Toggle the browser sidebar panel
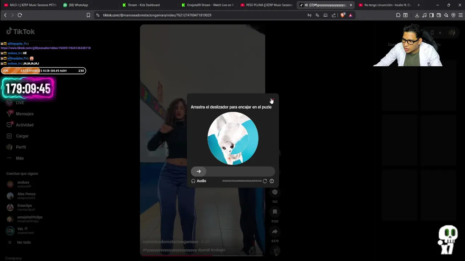Screen dimensions: 465x261 pos(432,15)
